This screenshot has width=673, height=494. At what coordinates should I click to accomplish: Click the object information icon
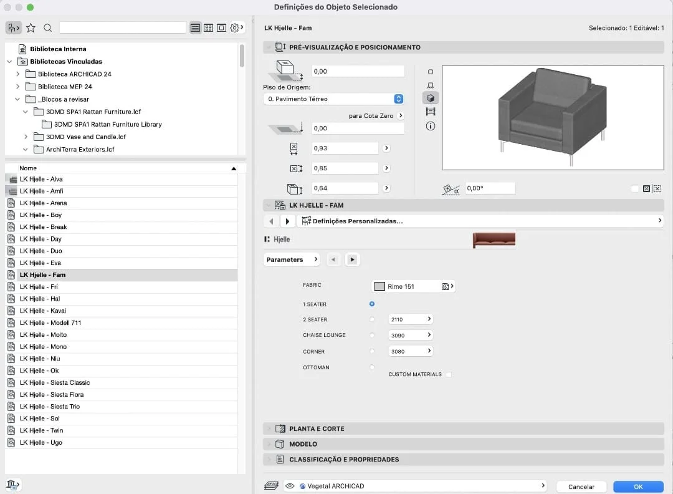coord(430,126)
